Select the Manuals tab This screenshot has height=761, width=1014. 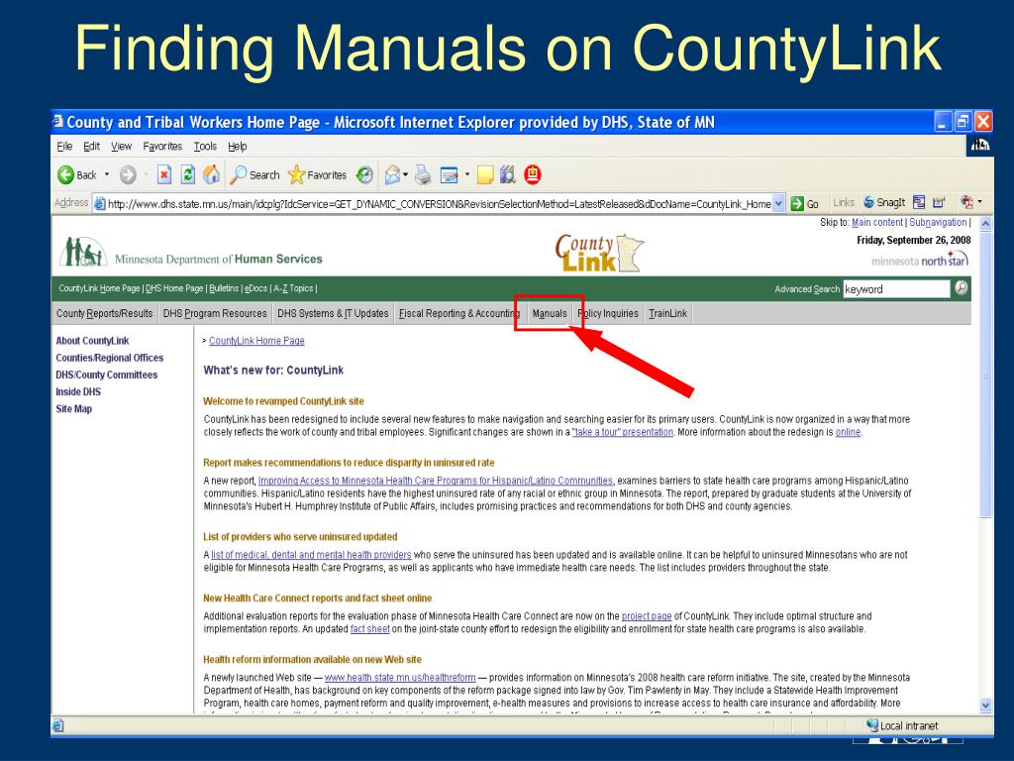[x=549, y=313]
